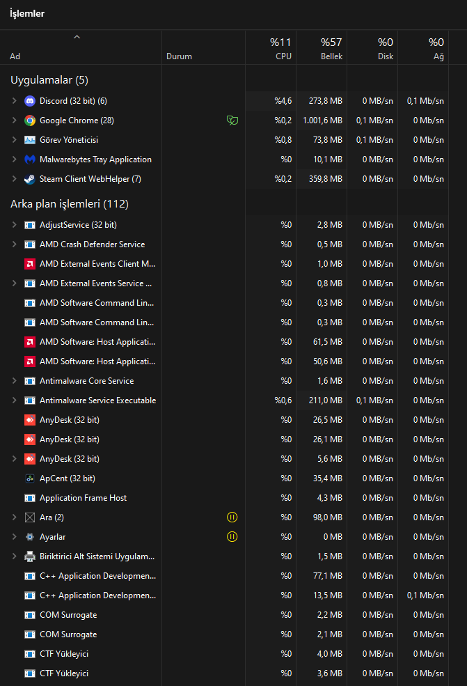Viewport: 467px width, 686px height.
Task: Sort processes by Disk usage
Action: pyautogui.click(x=372, y=48)
